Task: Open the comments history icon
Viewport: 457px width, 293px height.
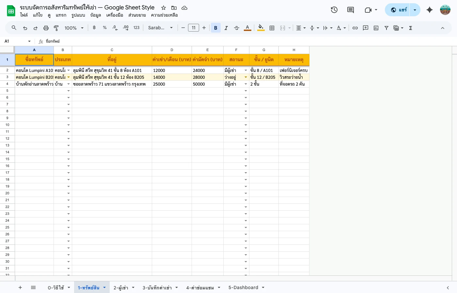Action: tap(351, 10)
